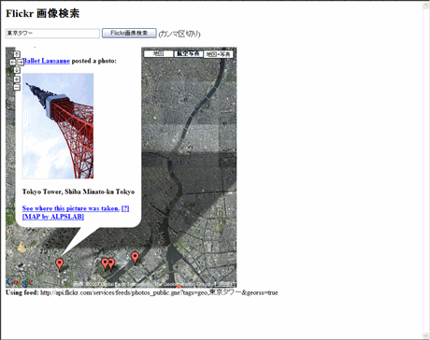The width and height of the screenshot is (430, 340).
Task: Pan the map up with the arrow control
Action: [x=17, y=54]
